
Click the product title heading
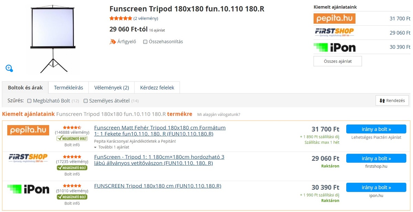(x=187, y=9)
